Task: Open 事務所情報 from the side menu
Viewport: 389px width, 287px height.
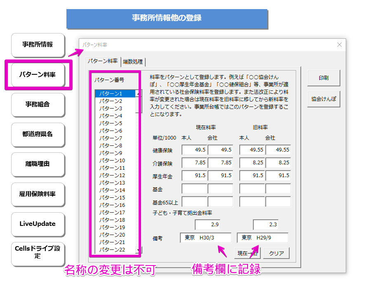Action: (x=38, y=45)
